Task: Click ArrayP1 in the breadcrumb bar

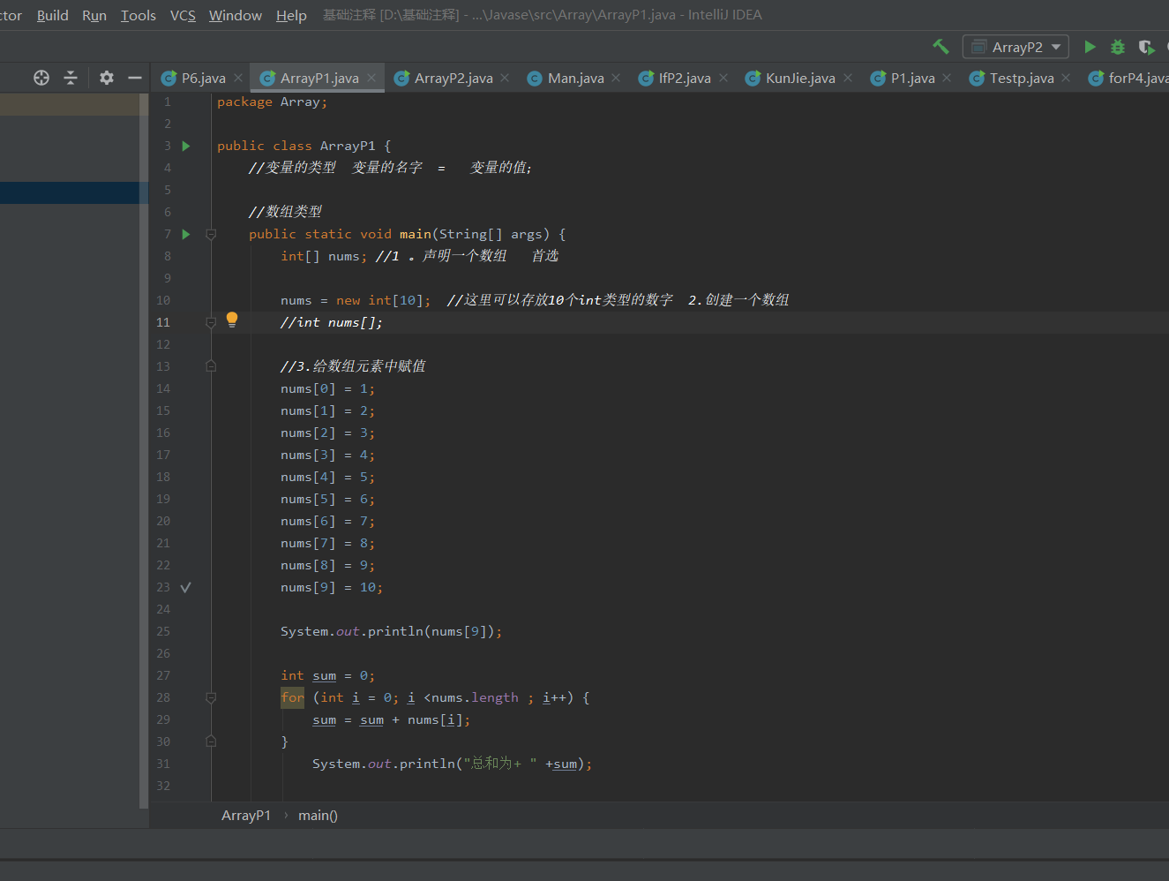Action: coord(246,816)
